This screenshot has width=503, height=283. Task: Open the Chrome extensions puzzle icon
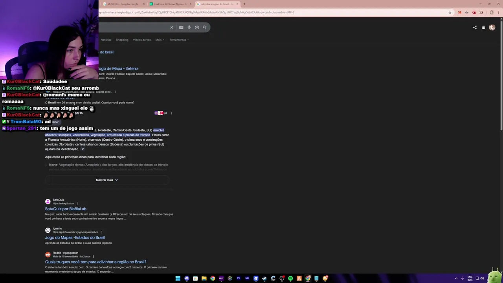click(x=481, y=12)
